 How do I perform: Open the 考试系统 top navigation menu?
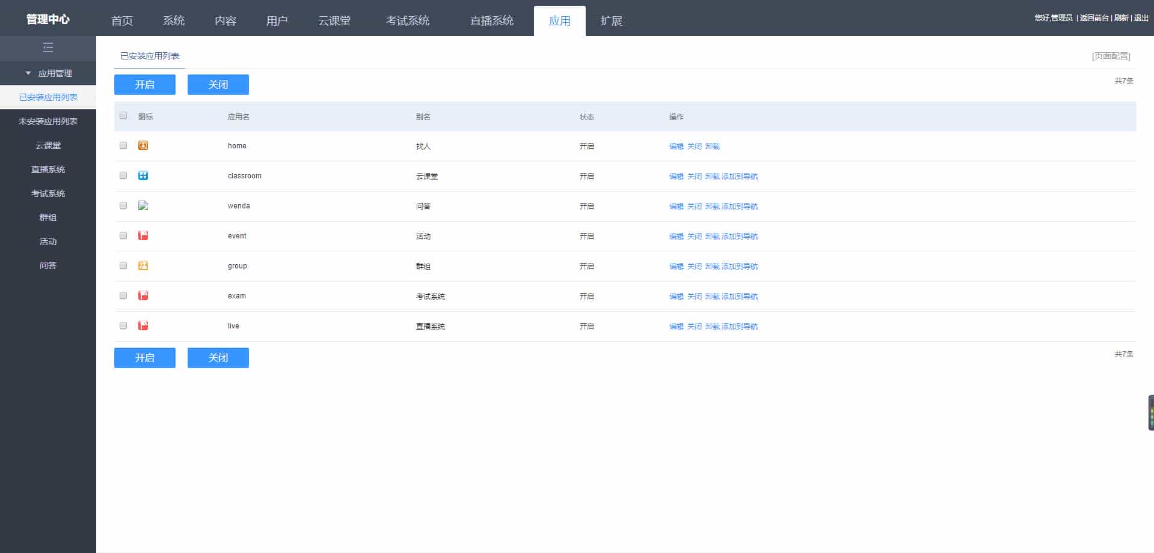pos(407,21)
